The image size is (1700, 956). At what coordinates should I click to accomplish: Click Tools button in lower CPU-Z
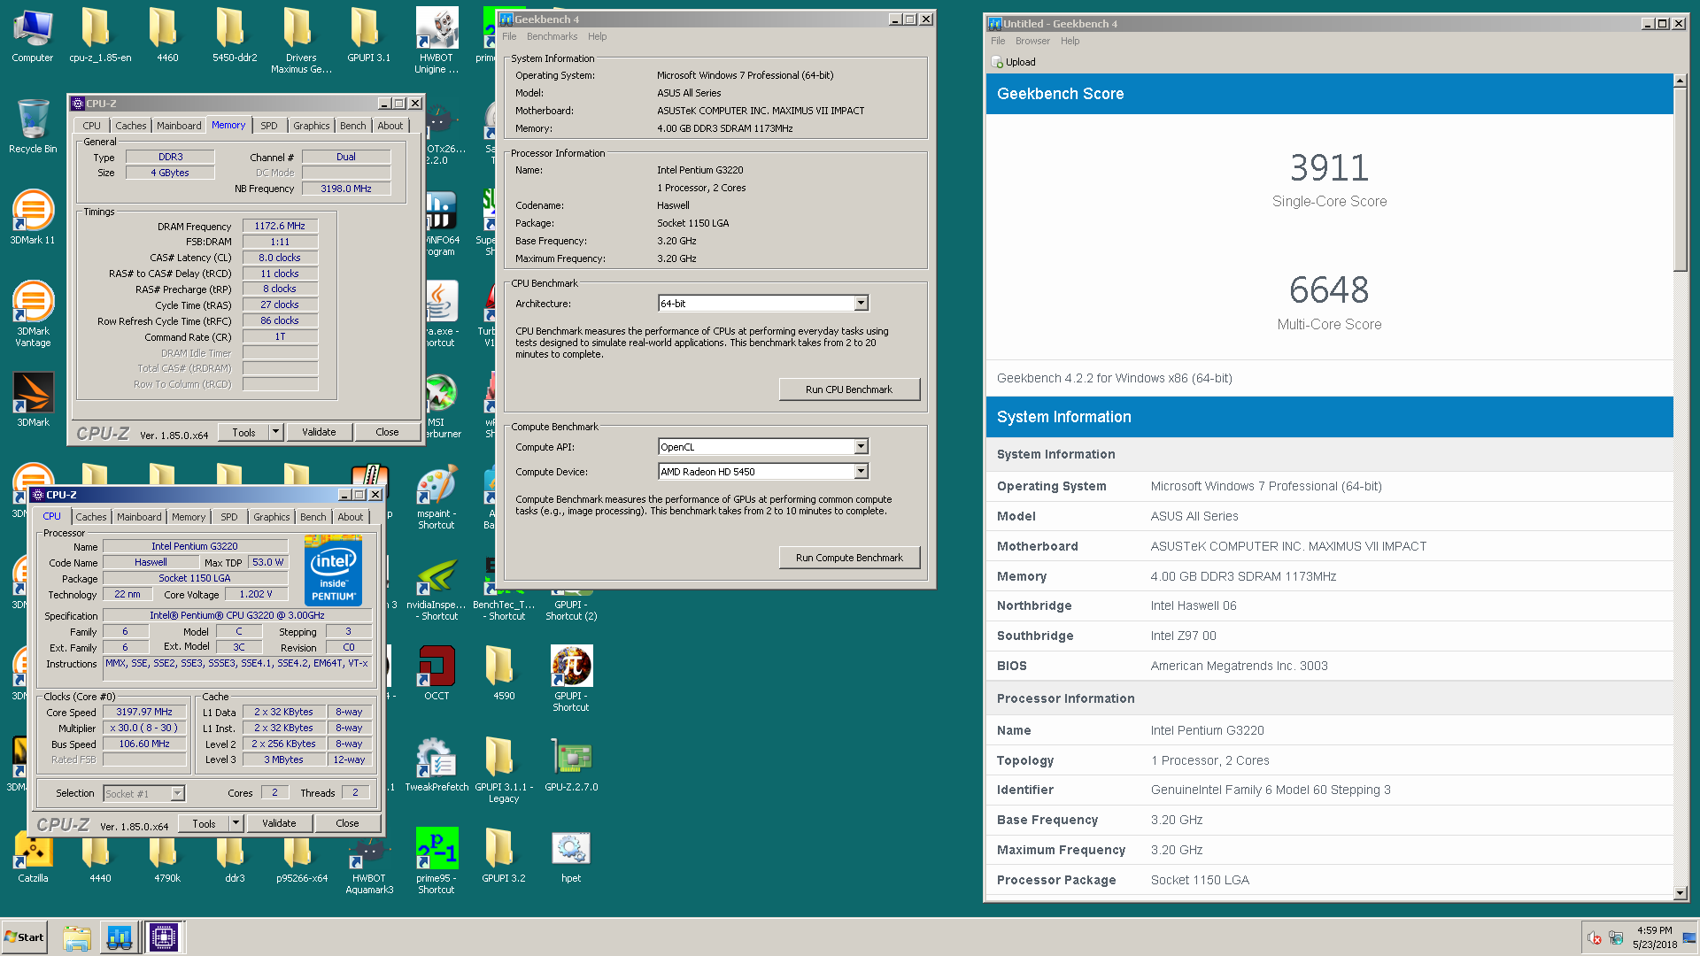pos(204,823)
